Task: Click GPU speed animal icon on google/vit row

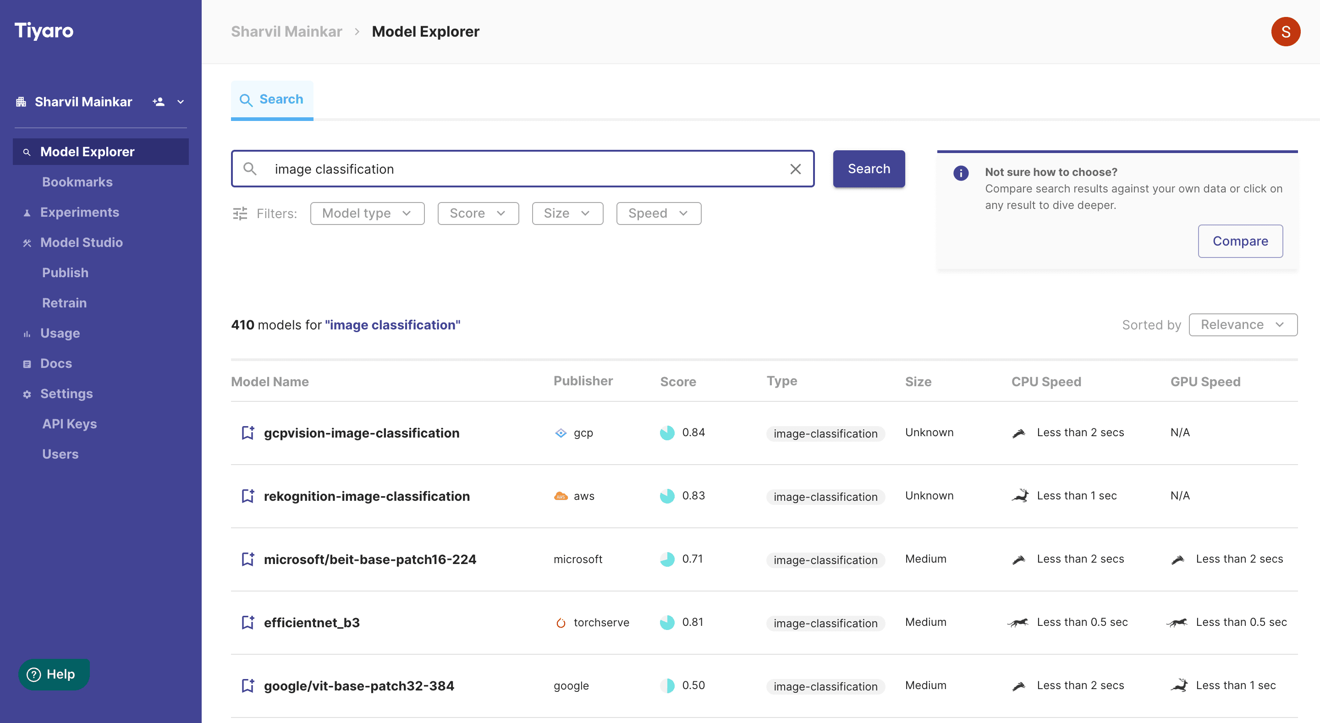Action: (1179, 685)
